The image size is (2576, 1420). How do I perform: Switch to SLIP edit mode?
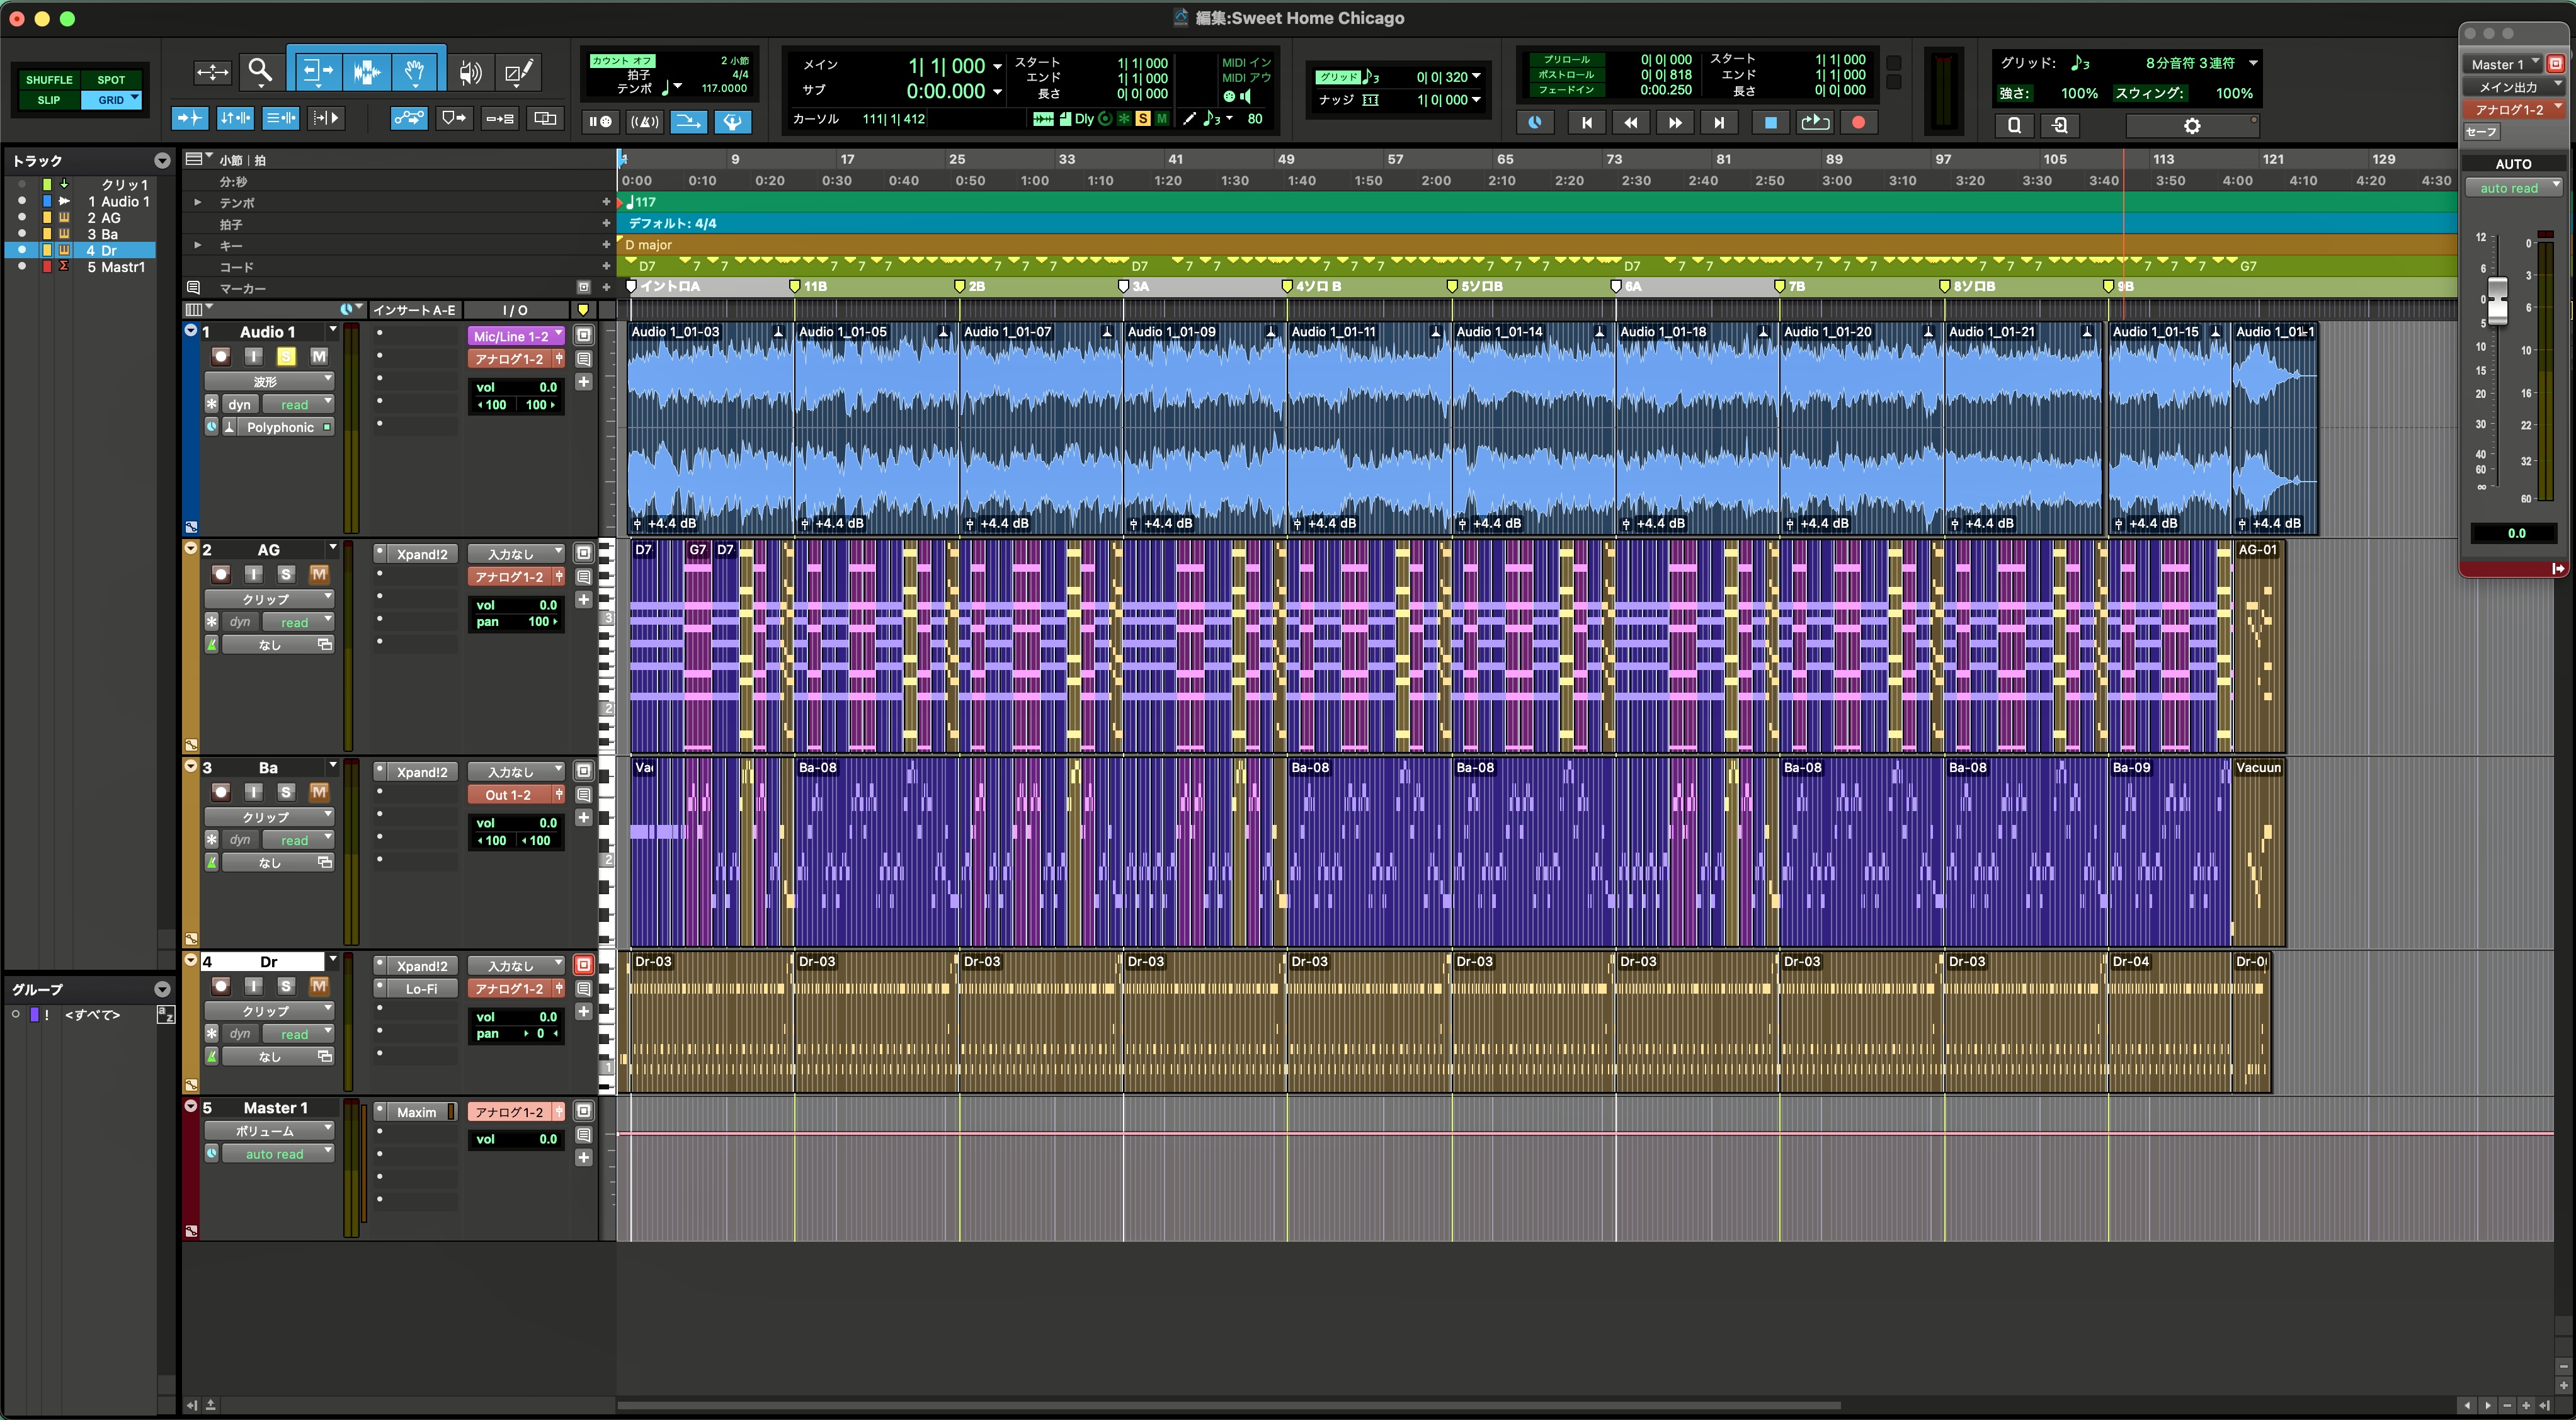coord(49,100)
